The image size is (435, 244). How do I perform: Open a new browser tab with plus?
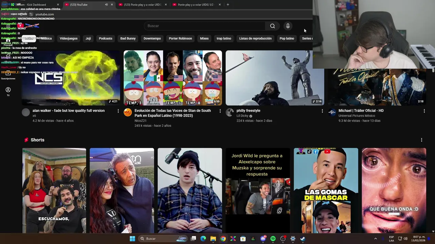click(x=228, y=5)
